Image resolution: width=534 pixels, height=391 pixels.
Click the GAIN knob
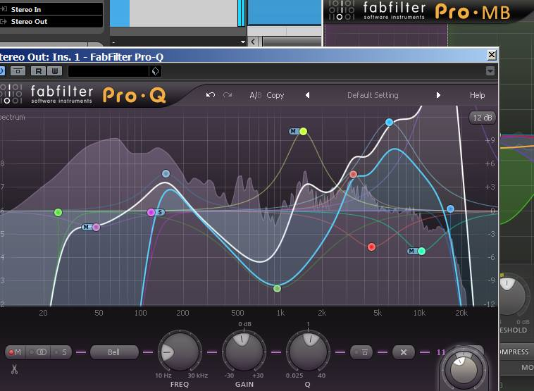point(244,352)
